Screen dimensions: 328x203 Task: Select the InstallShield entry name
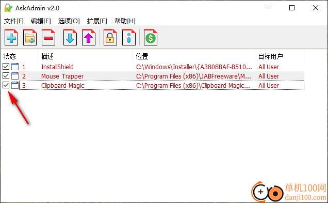point(57,67)
